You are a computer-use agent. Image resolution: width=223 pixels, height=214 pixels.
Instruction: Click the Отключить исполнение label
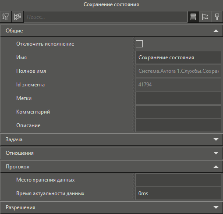(45, 44)
